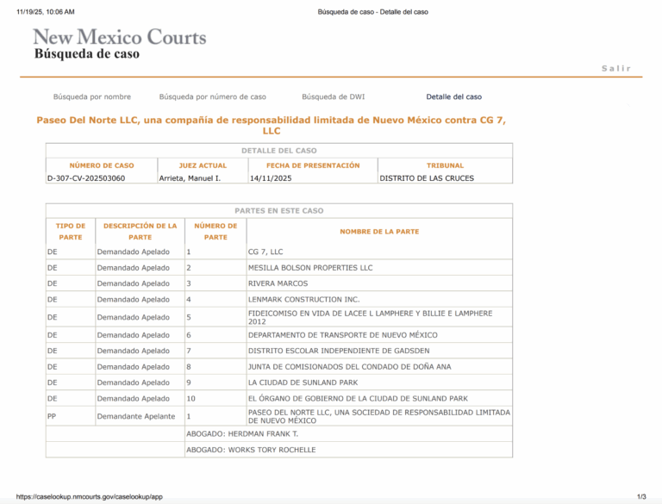Click the New Mexico Courts logo
This screenshot has width=662, height=504.
(x=119, y=38)
